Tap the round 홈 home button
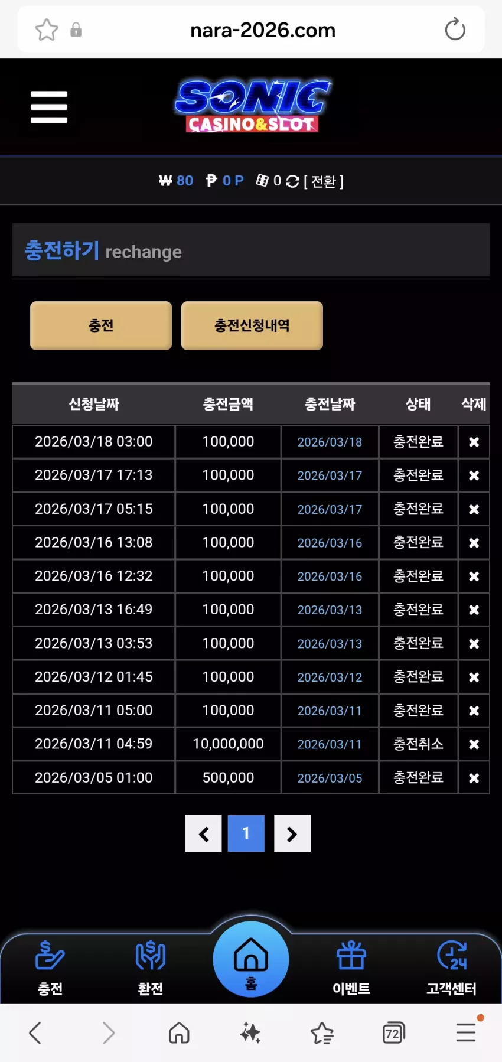This screenshot has height=1062, width=502. (x=251, y=960)
